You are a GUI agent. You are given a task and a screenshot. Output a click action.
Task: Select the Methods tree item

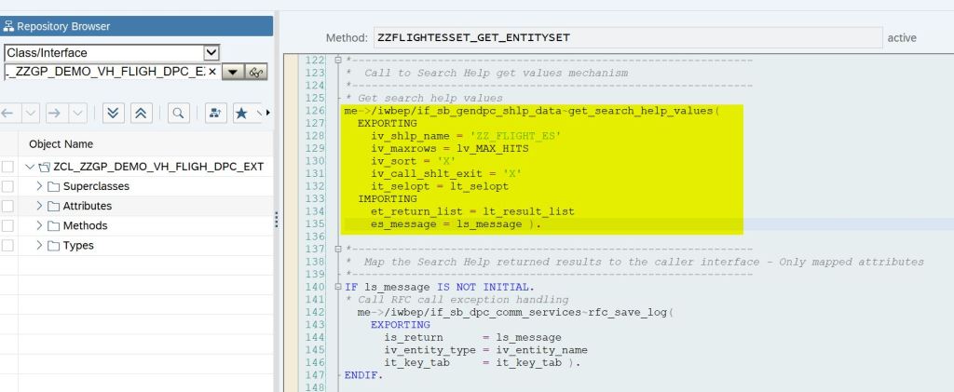[85, 225]
